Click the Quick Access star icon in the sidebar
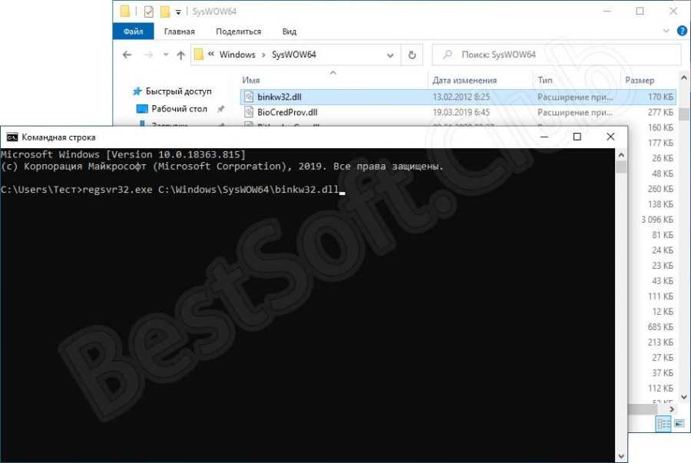Viewport: 691px width, 463px height. pyautogui.click(x=137, y=91)
